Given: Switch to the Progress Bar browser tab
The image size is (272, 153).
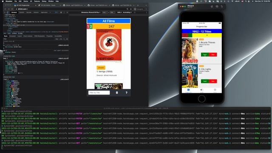Looking at the screenshot, I should point(24,6).
